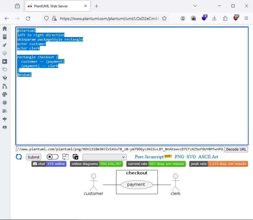Open the Firefox downloads arrow icon
Viewport: 253px width, 220px height.
coord(214,19)
